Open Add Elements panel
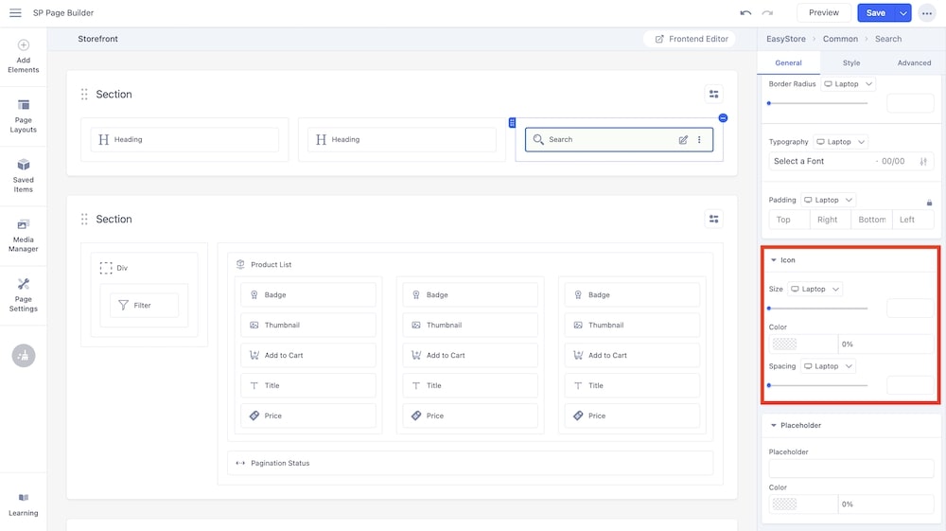Screen dimensions: 946x531 24,56
